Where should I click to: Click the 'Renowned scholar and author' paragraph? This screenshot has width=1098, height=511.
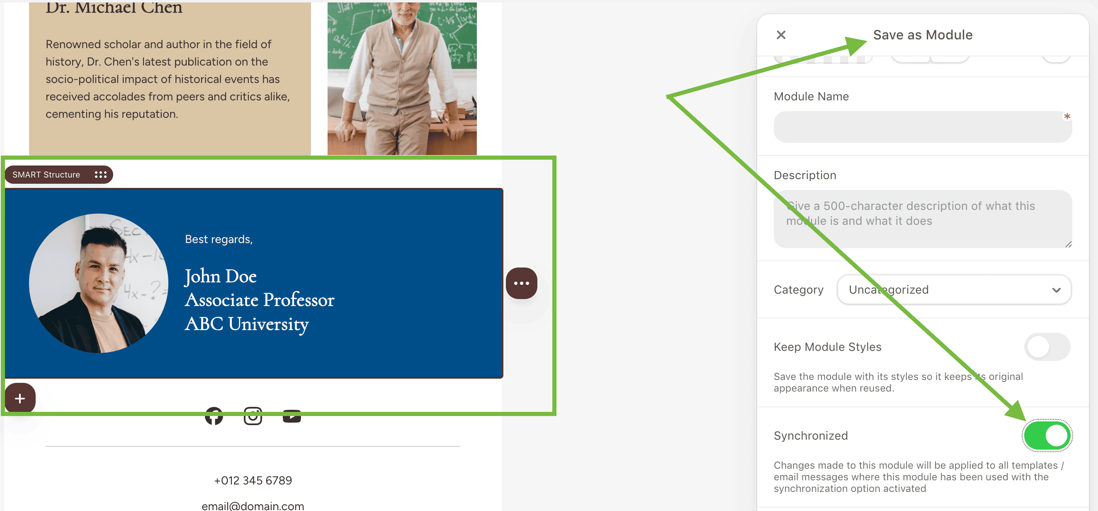point(168,79)
